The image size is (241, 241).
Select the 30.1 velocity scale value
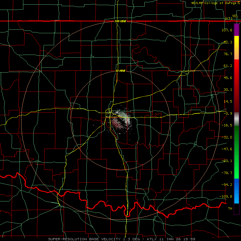click(228, 89)
